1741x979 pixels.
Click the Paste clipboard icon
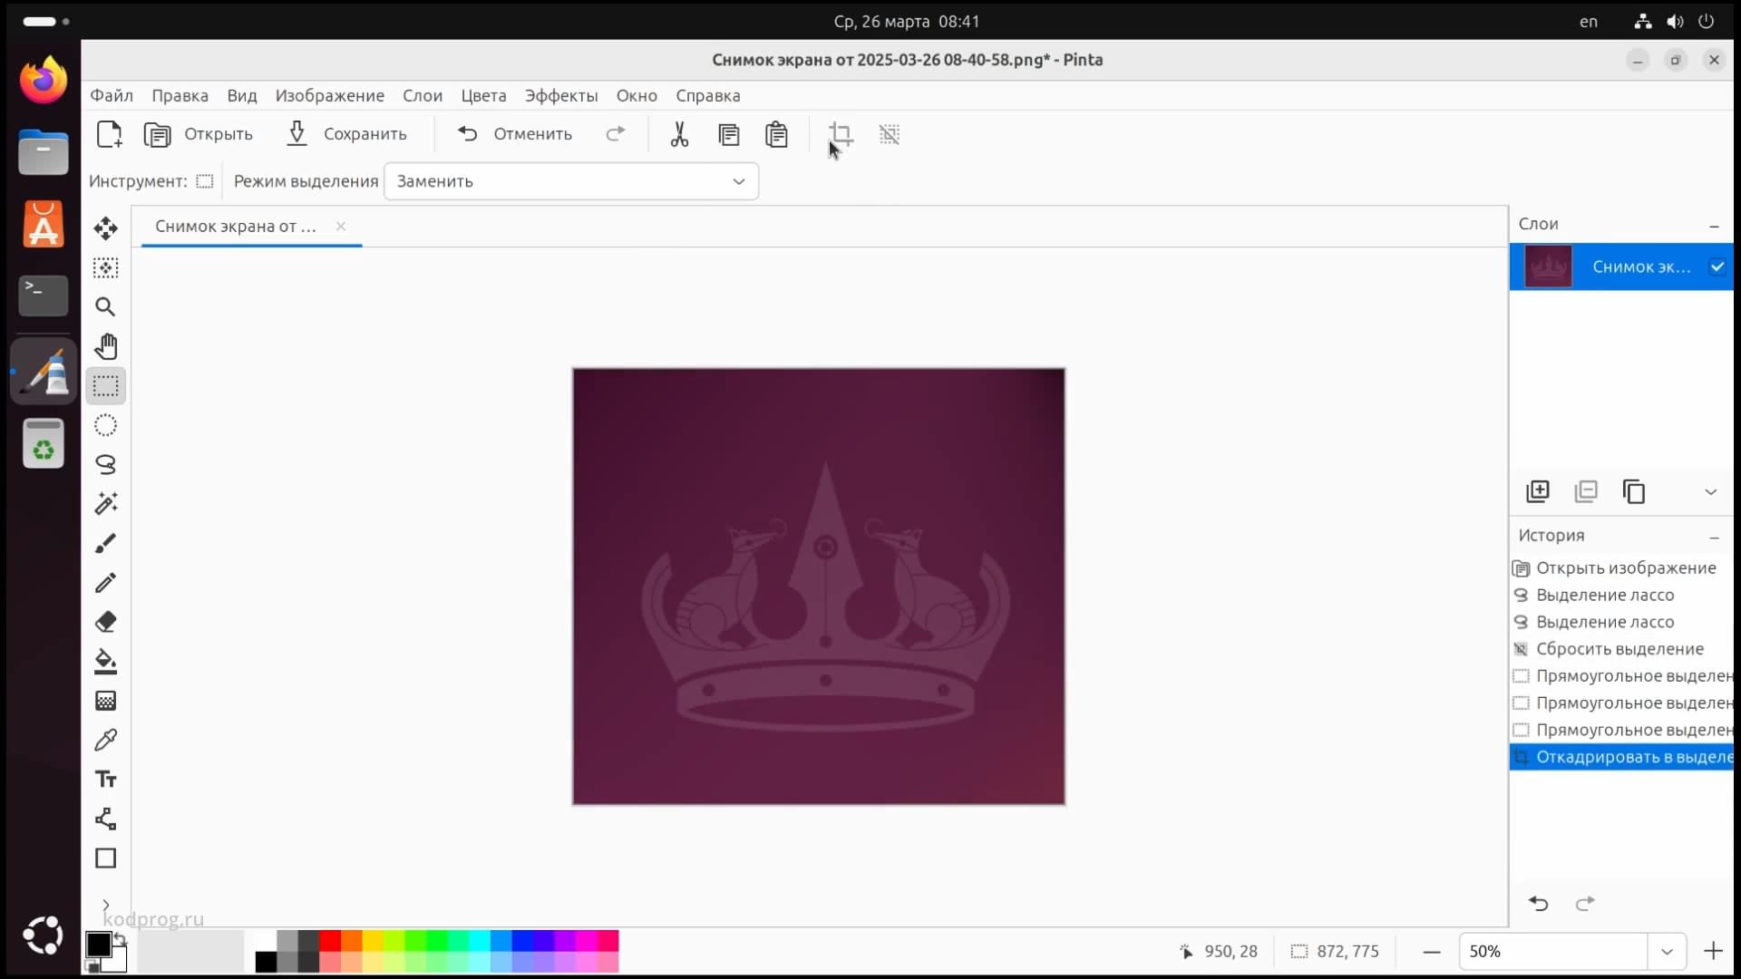pyautogui.click(x=776, y=134)
